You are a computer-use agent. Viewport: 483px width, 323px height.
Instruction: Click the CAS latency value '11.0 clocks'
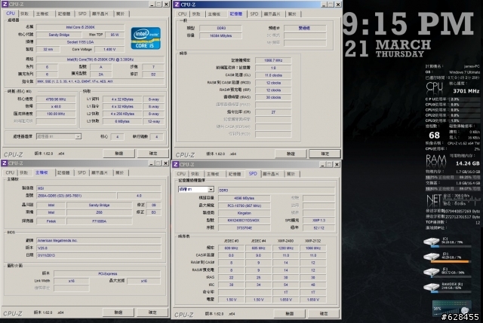273,75
